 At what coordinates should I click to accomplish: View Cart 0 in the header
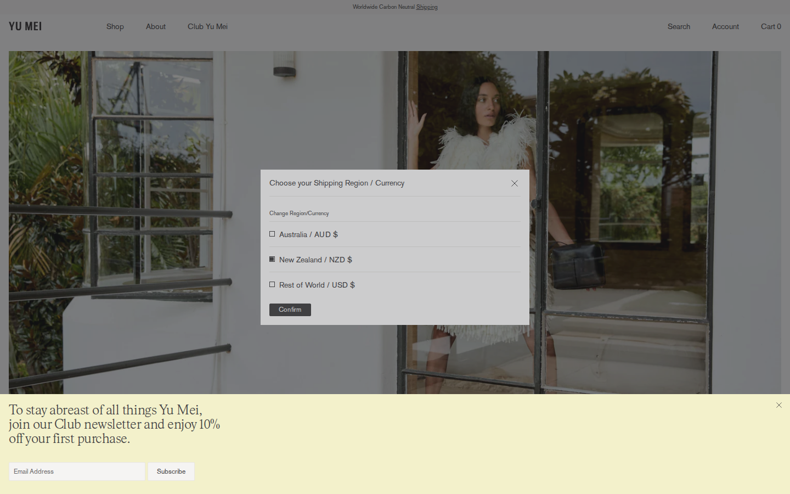tap(771, 26)
